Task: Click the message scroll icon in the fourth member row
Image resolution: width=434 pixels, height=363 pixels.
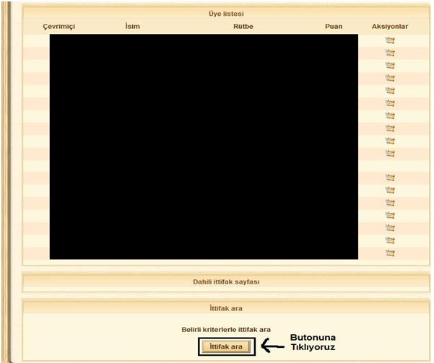Action: point(390,78)
